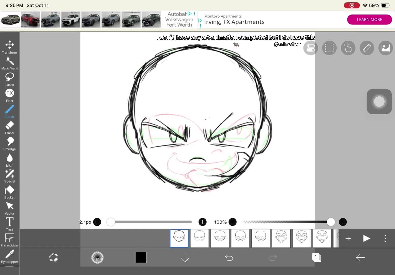The image size is (395, 275).
Task: Select the Lasso tool
Action: (x=10, y=79)
